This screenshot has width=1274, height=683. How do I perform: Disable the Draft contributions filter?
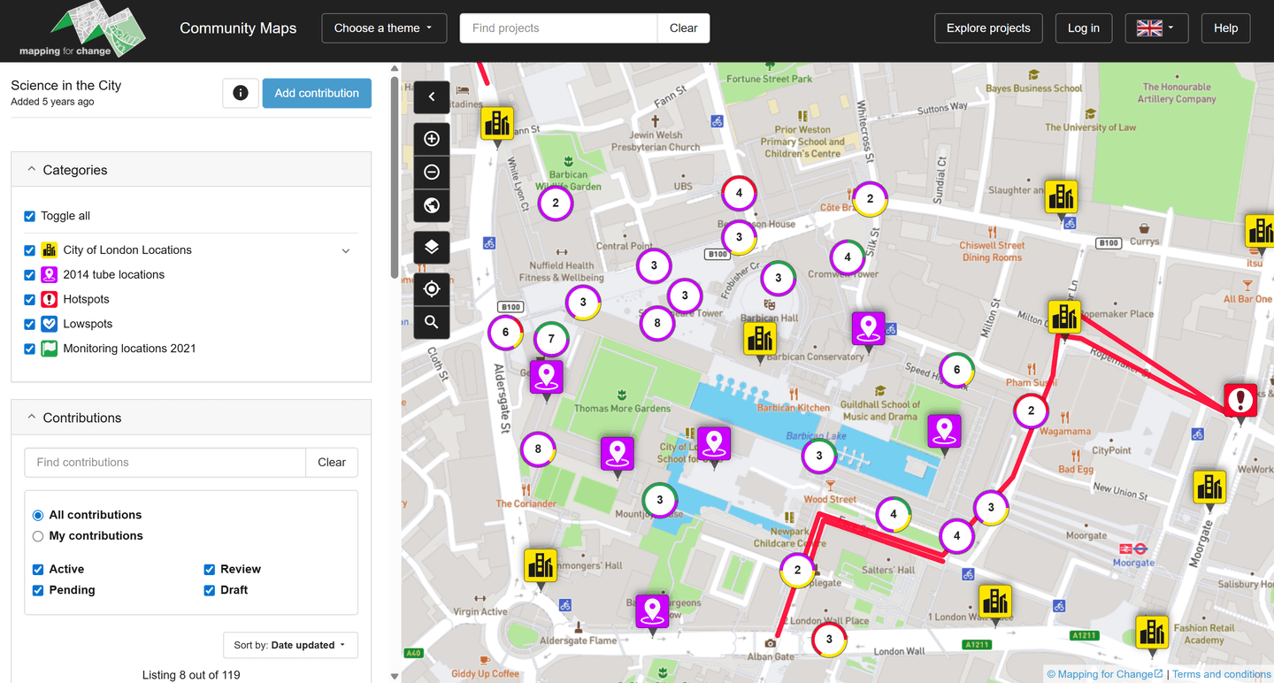tap(209, 590)
